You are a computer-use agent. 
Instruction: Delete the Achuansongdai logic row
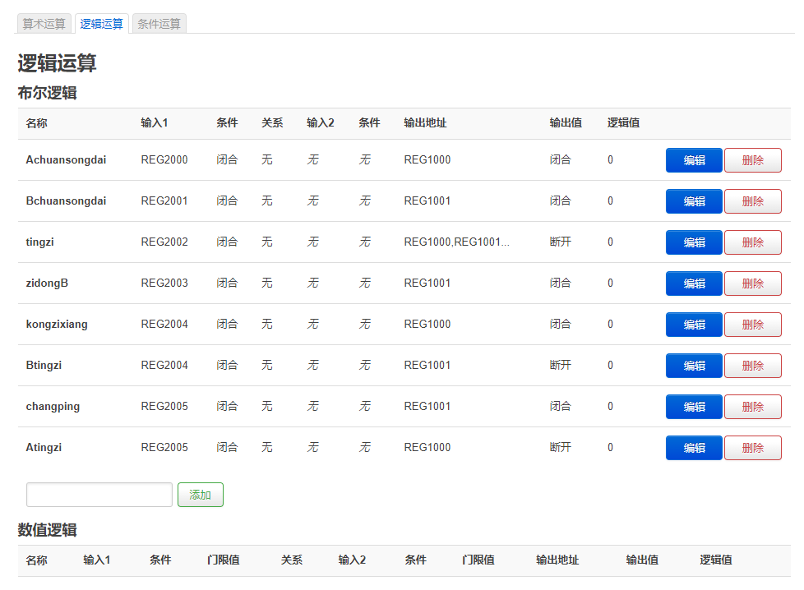point(753,160)
